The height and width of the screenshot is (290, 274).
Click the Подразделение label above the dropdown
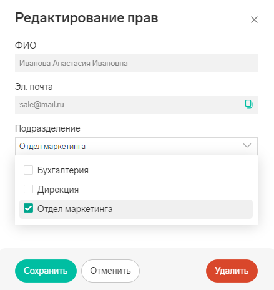pyautogui.click(x=47, y=128)
